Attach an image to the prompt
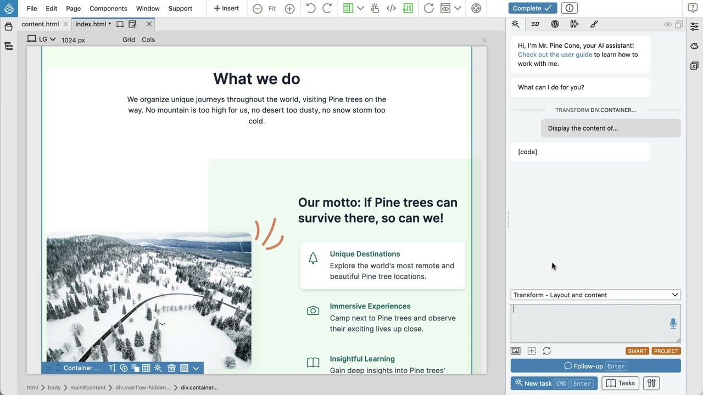Image resolution: width=703 pixels, height=395 pixels. click(515, 351)
